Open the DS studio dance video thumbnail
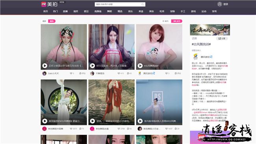The height and width of the screenshot is (144, 256). [159, 102]
